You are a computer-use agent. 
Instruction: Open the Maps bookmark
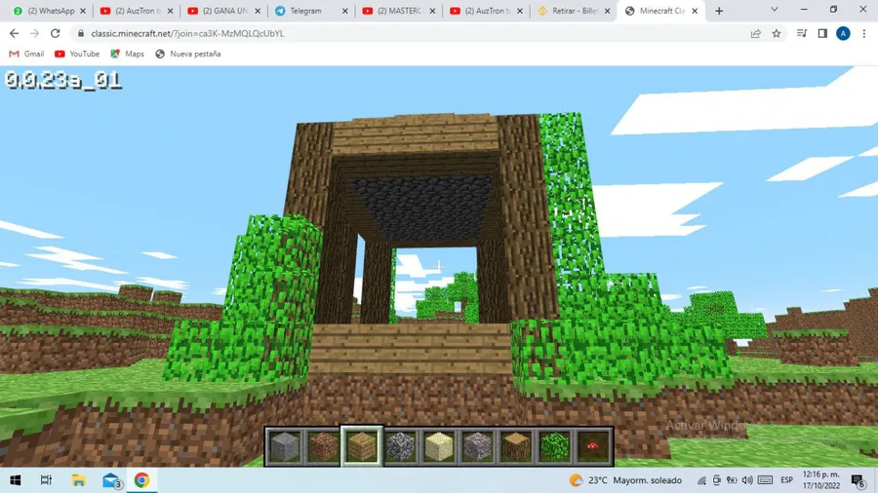128,54
